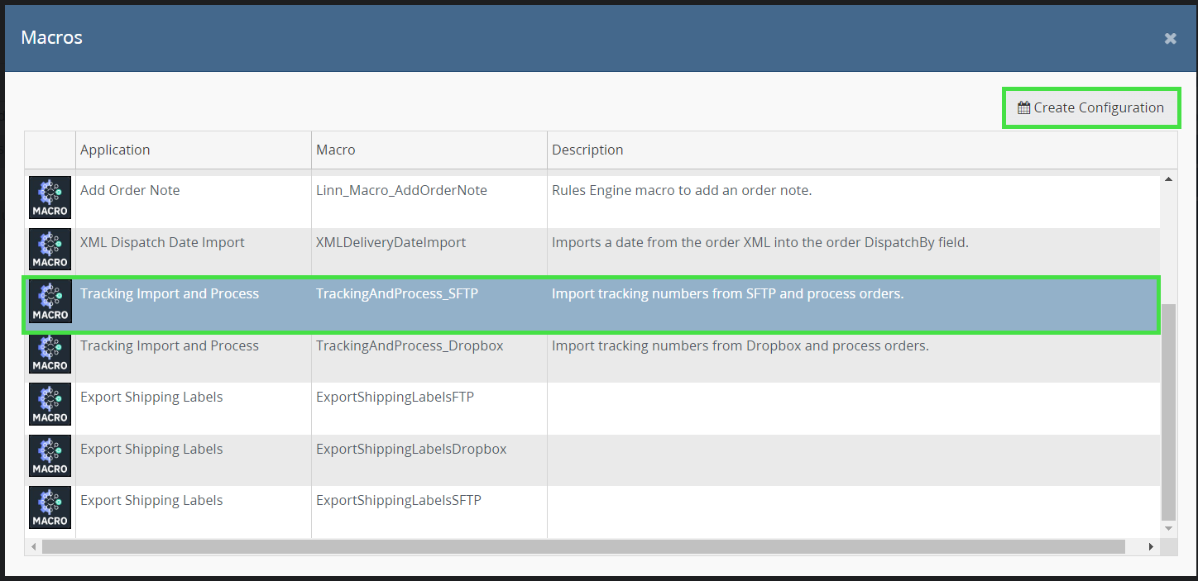Click the macro icon for Add Order Note

click(x=50, y=198)
